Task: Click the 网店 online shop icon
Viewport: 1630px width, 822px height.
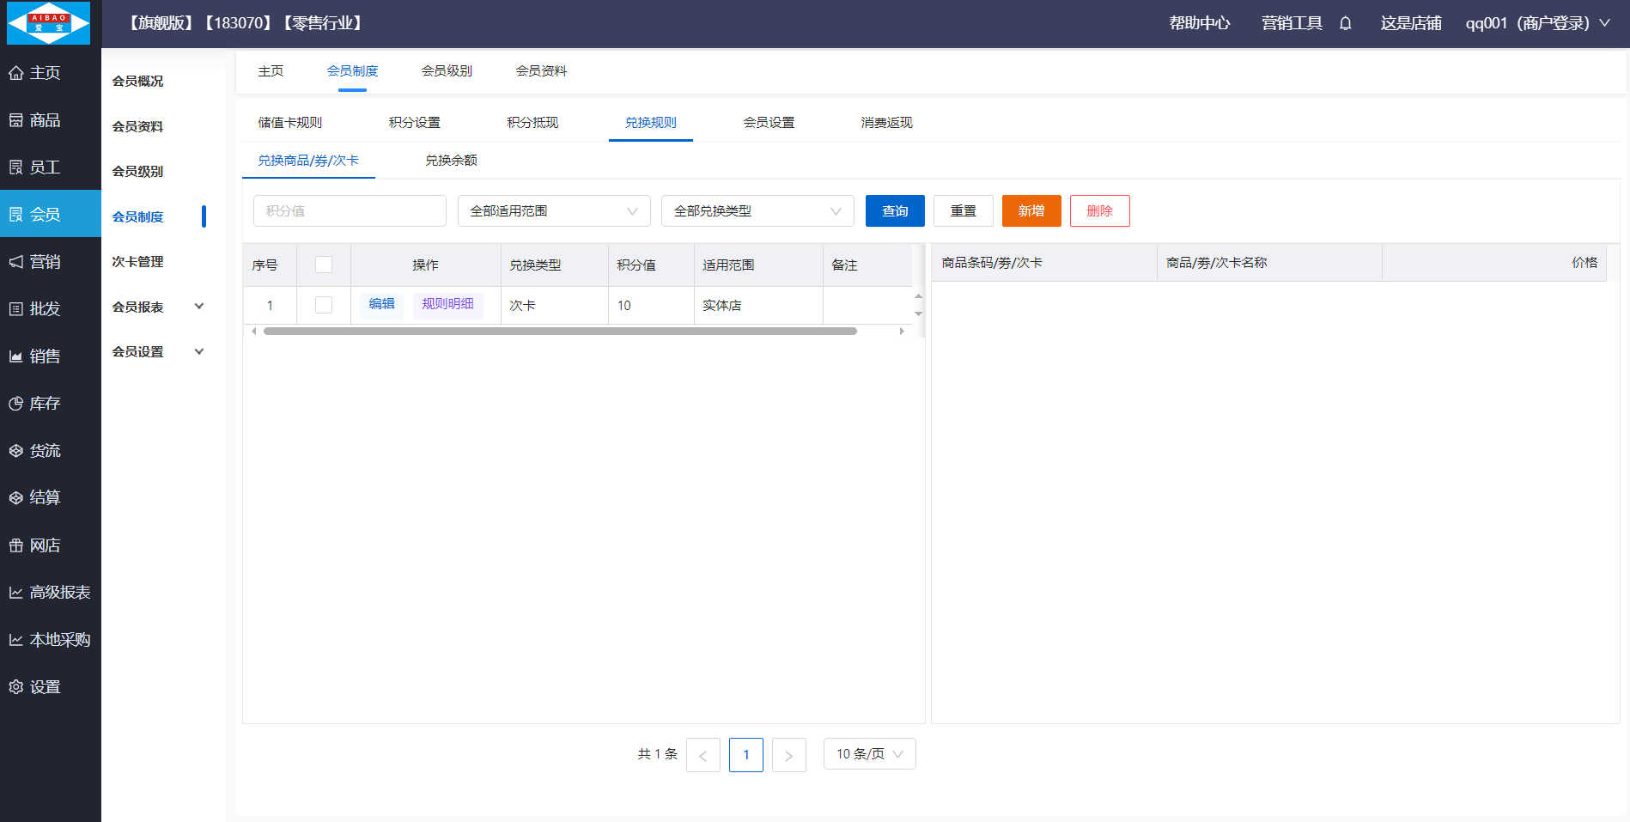Action: pos(16,545)
